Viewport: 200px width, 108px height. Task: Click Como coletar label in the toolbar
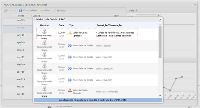(x=30, y=10)
